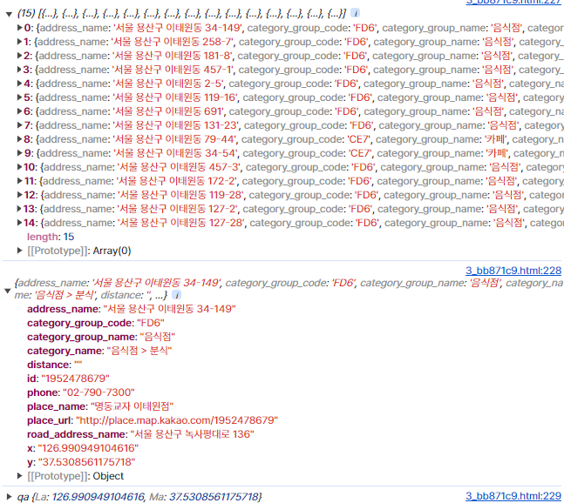Expand array item 3 with address 457-1

[20, 70]
